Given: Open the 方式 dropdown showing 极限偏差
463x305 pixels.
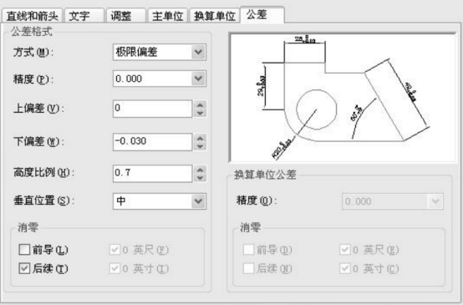Looking at the screenshot, I should pos(160,53).
